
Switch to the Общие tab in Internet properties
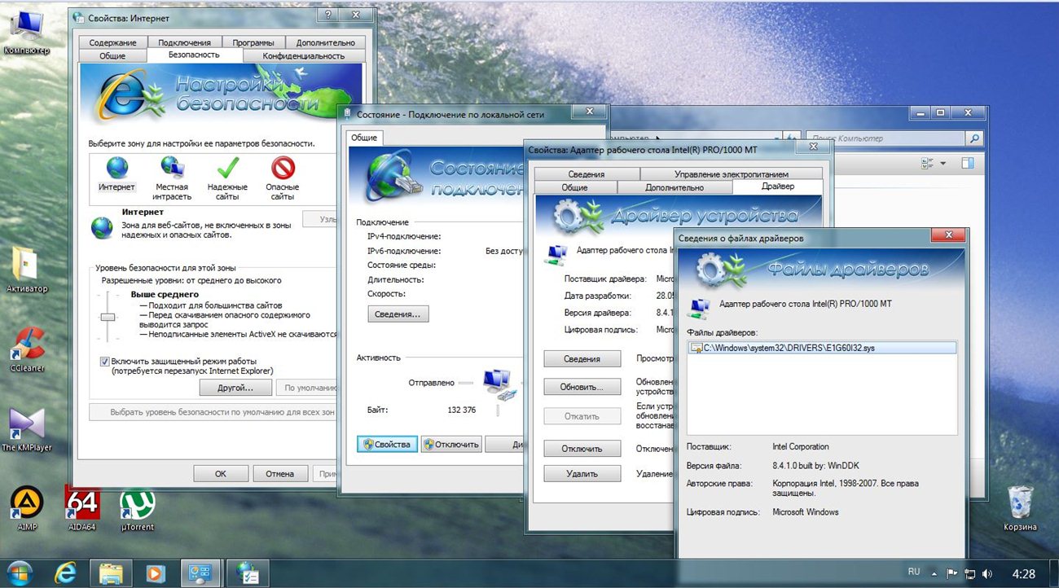(x=112, y=55)
